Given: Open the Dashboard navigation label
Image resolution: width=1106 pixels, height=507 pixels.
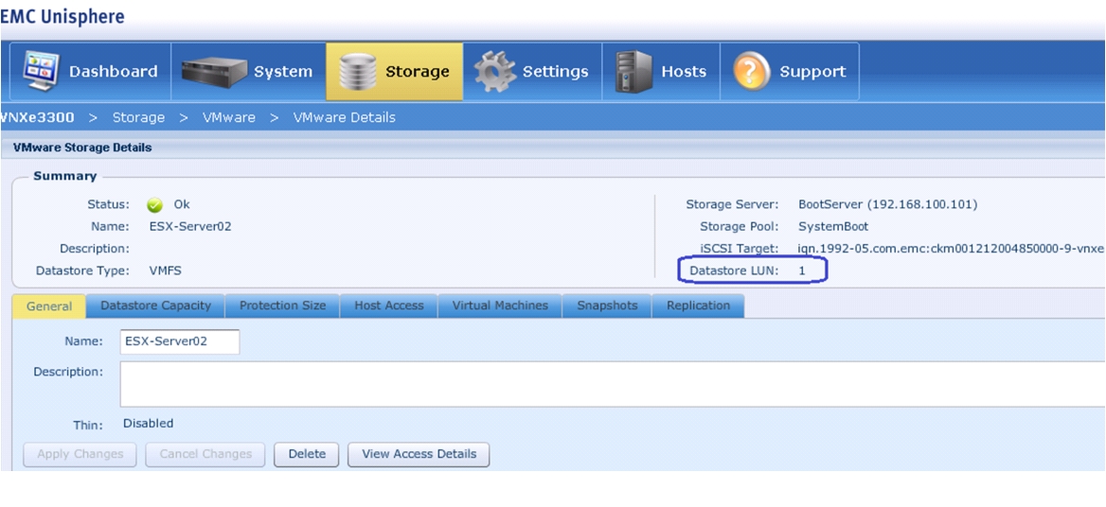Looking at the screenshot, I should pos(113,72).
